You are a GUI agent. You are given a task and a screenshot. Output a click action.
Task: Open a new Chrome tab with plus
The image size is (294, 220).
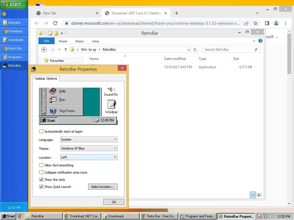pos(177,13)
